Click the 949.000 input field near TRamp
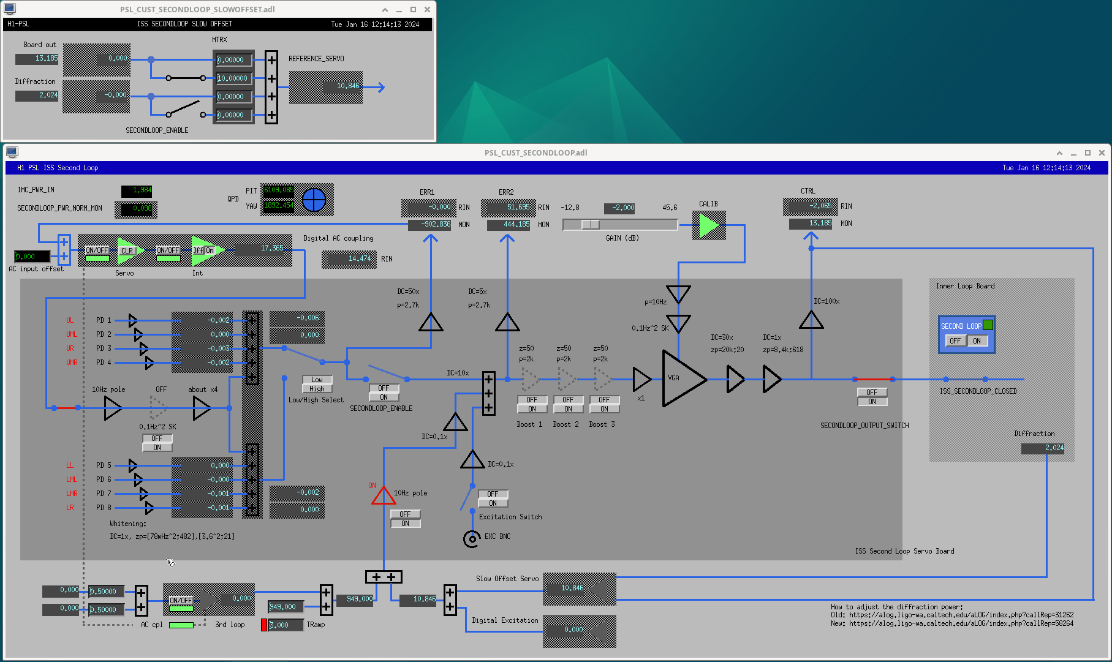1112x662 pixels. tap(286, 607)
